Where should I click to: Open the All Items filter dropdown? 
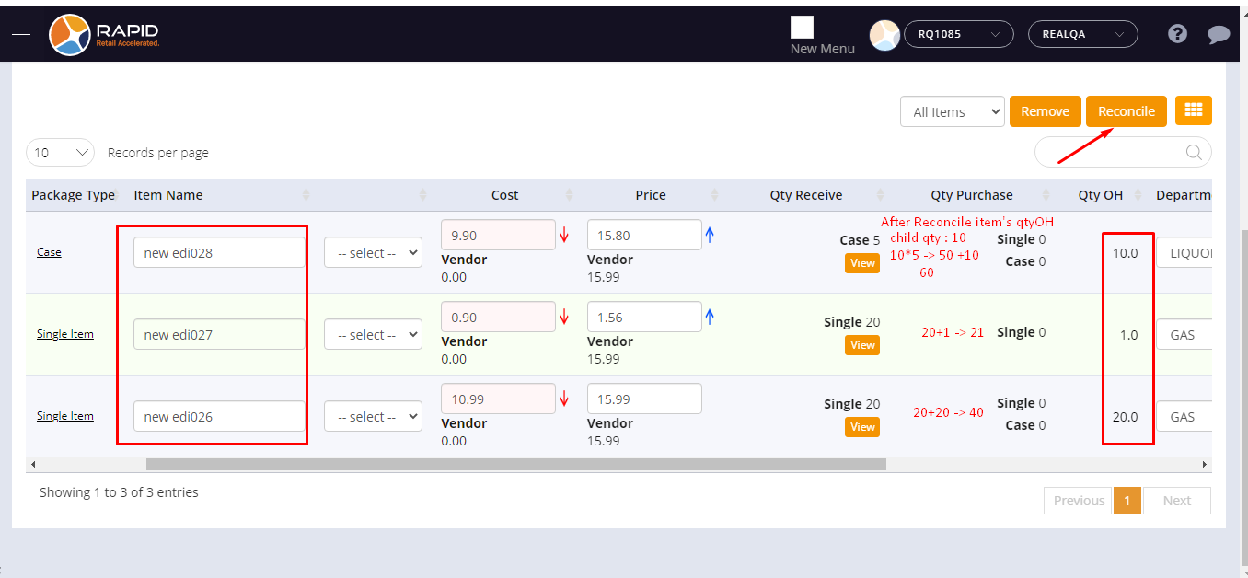pyautogui.click(x=952, y=112)
